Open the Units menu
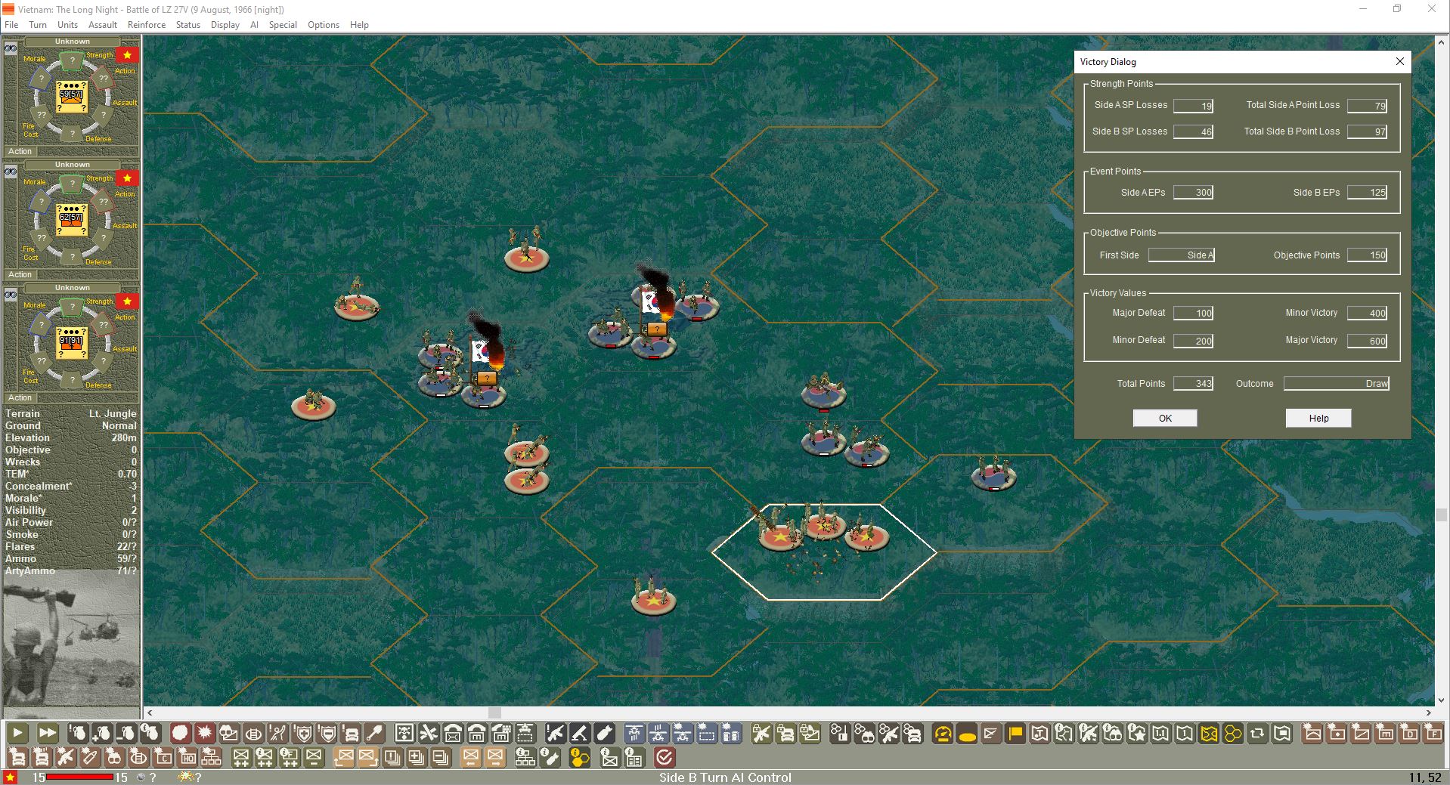 point(67,25)
